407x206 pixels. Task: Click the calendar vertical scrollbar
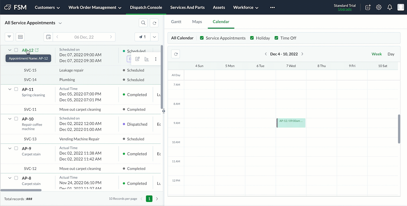(399, 129)
